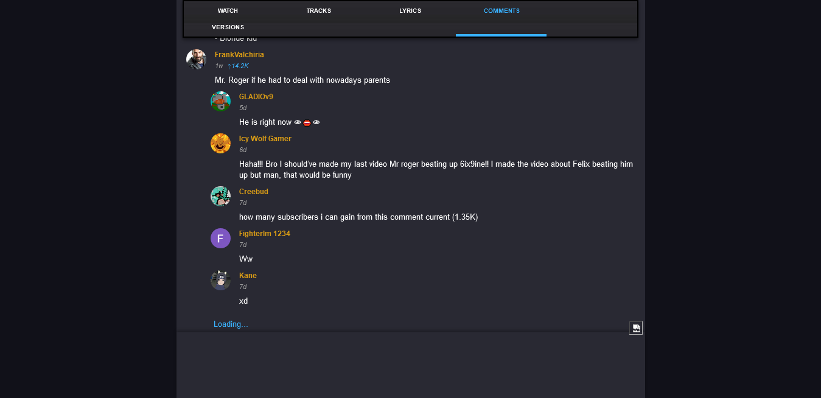Open Kane's avatar image
This screenshot has width=821, height=398.
[220, 281]
